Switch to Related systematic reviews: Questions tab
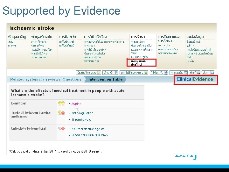 tap(45, 79)
